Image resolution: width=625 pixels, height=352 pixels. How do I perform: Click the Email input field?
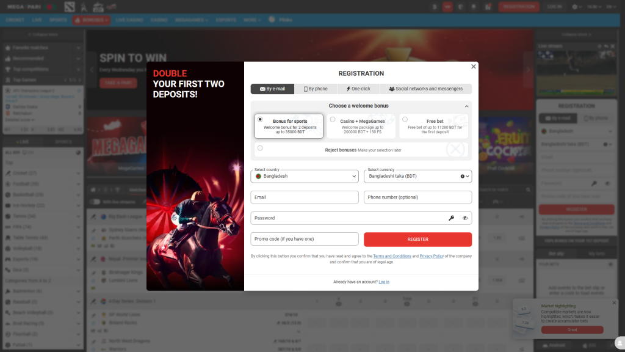coord(305,197)
